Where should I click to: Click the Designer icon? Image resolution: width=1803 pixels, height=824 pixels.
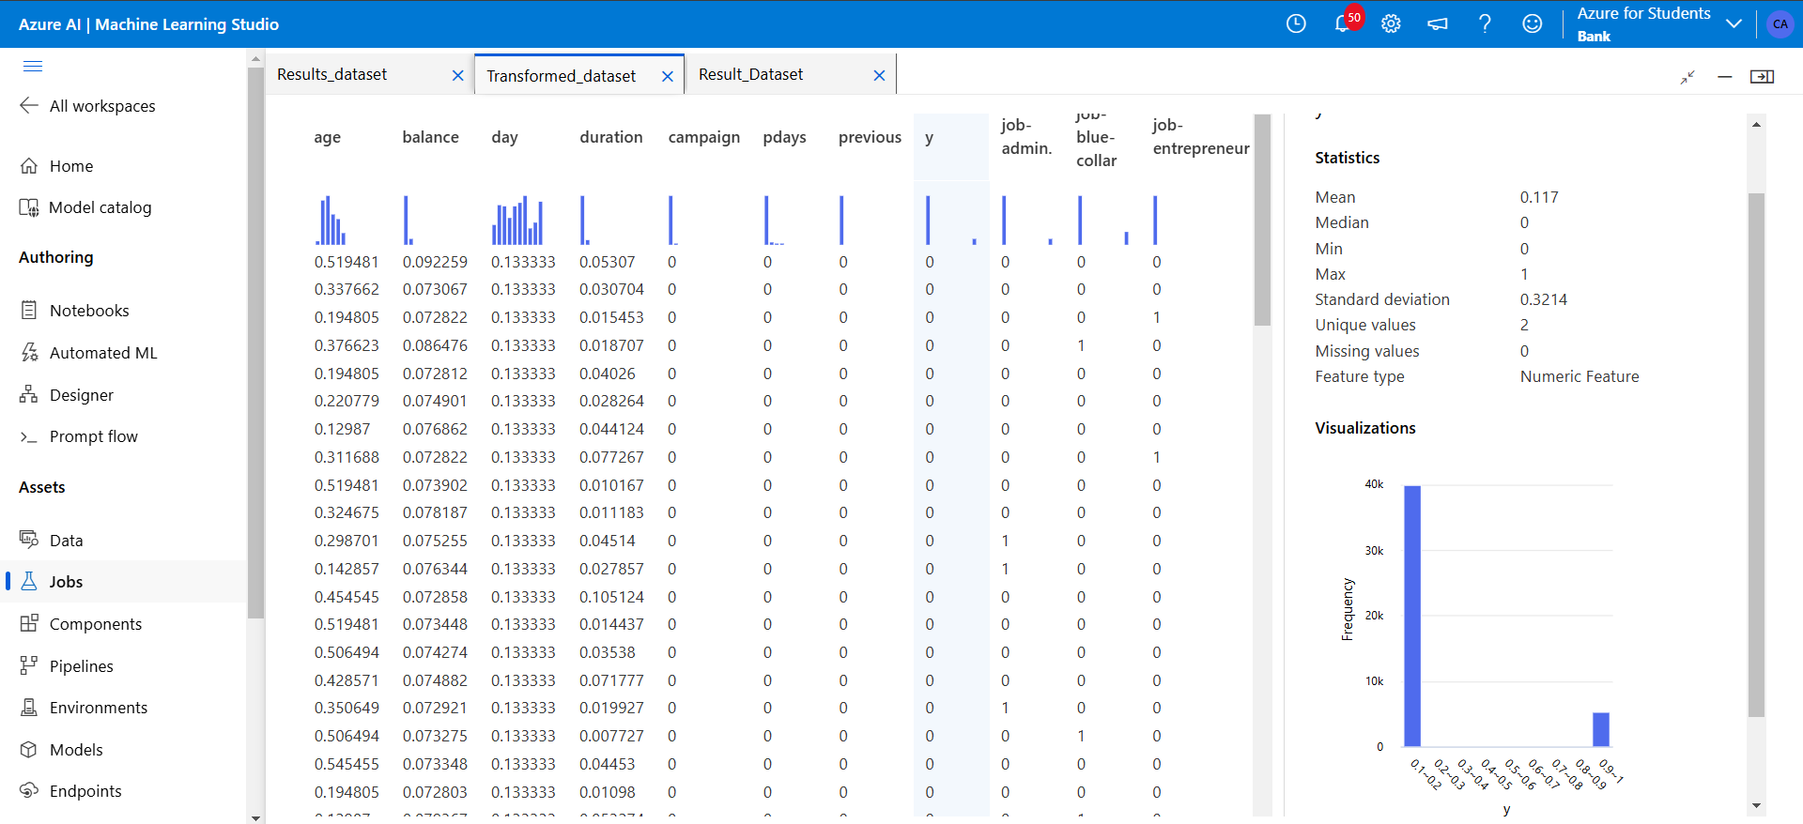pos(29,395)
